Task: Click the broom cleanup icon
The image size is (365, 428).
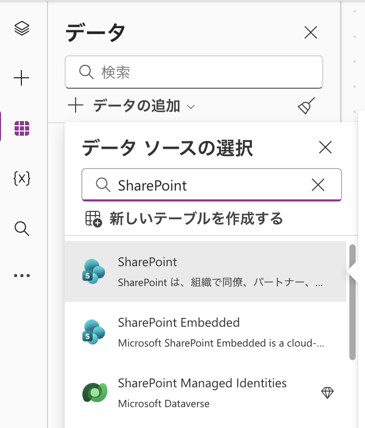Action: point(307,105)
